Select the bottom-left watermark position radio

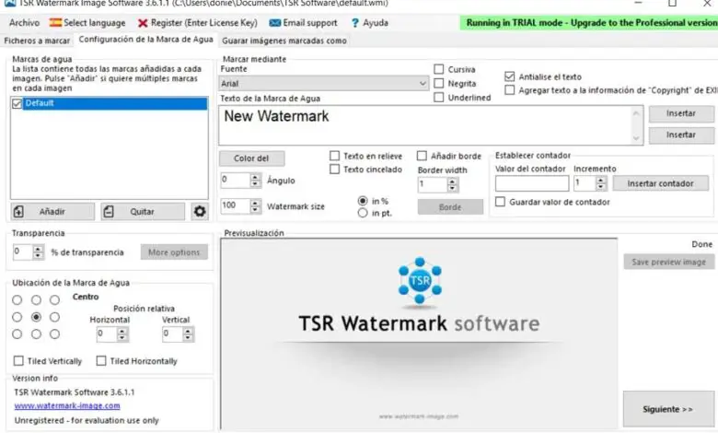[x=17, y=334]
